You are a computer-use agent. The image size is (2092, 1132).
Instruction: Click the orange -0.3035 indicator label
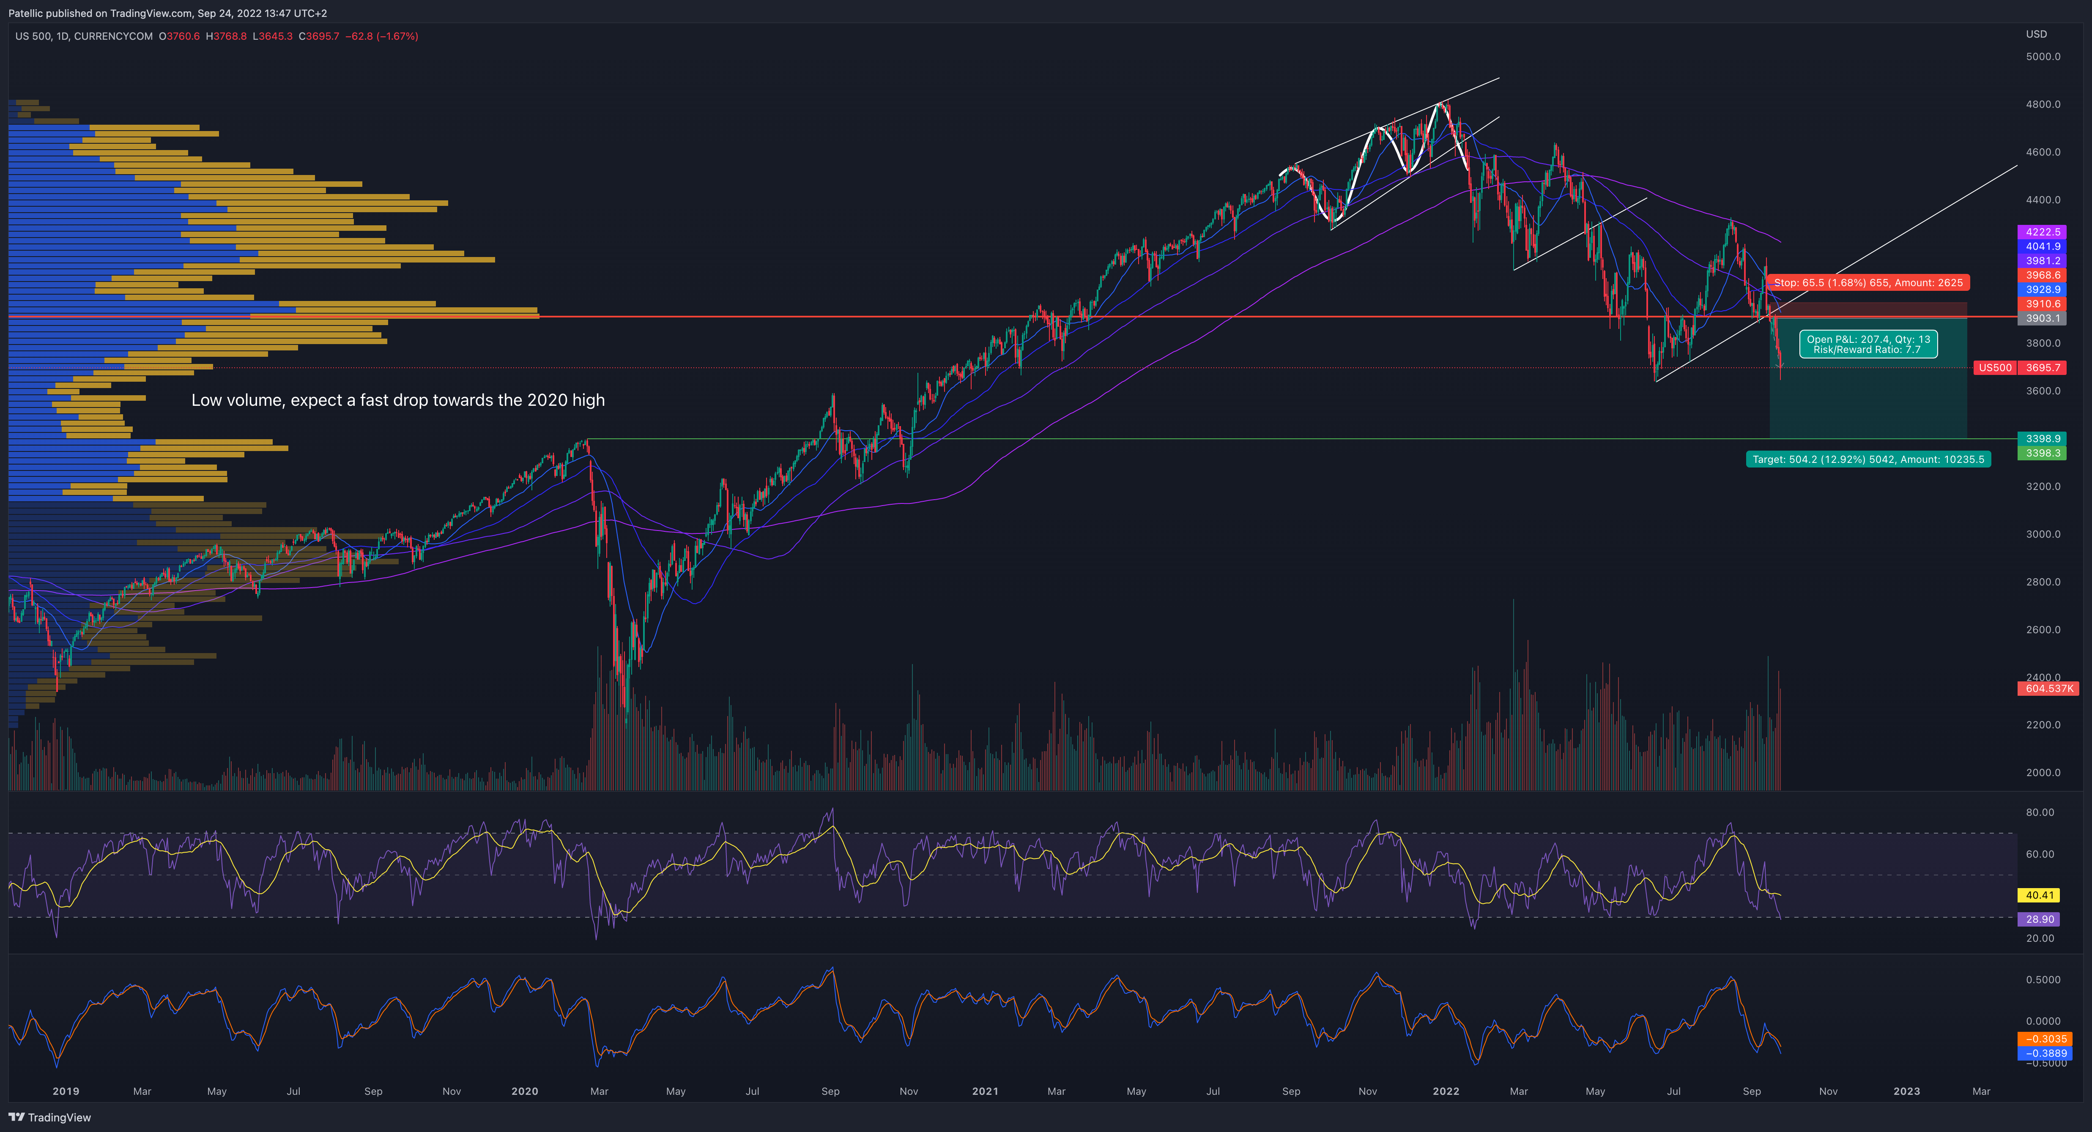click(x=2045, y=1039)
